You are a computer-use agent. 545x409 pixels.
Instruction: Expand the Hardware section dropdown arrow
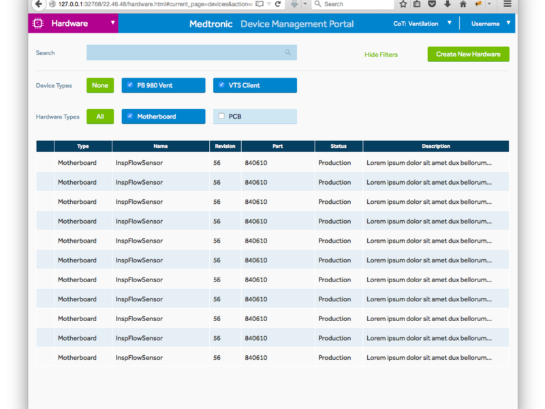(x=112, y=22)
